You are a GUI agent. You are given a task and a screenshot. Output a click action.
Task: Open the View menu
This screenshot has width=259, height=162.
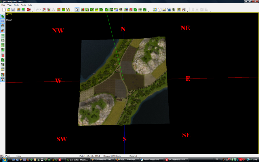(9, 5)
